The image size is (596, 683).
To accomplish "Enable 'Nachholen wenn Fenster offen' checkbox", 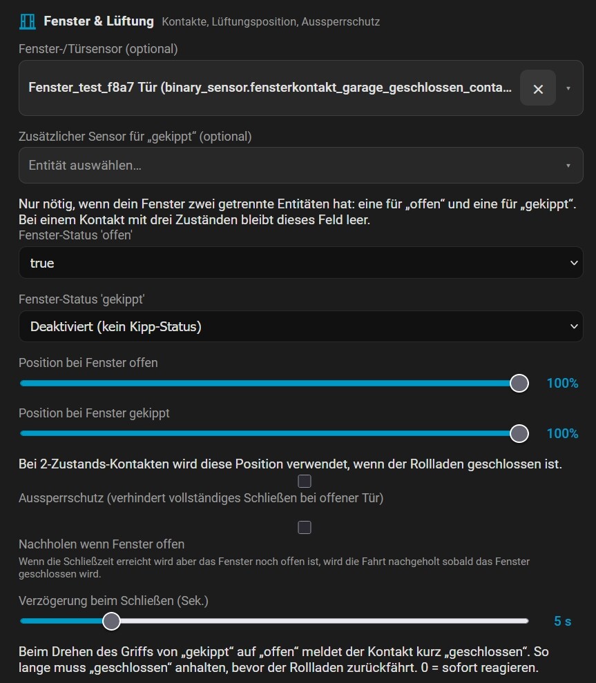I will click(305, 528).
